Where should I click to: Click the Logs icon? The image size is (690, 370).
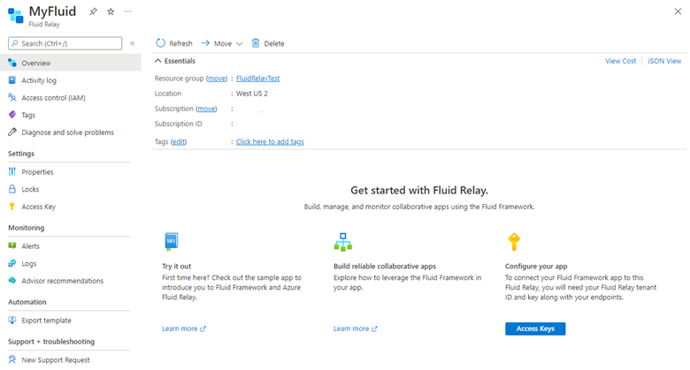[12, 263]
